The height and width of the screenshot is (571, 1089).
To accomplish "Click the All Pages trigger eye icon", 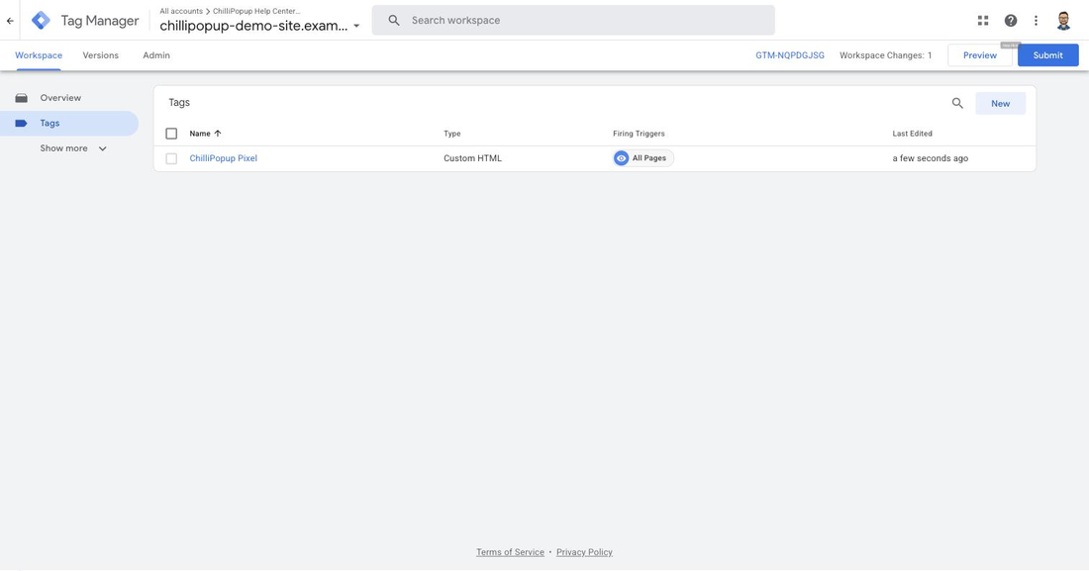I will click(622, 158).
